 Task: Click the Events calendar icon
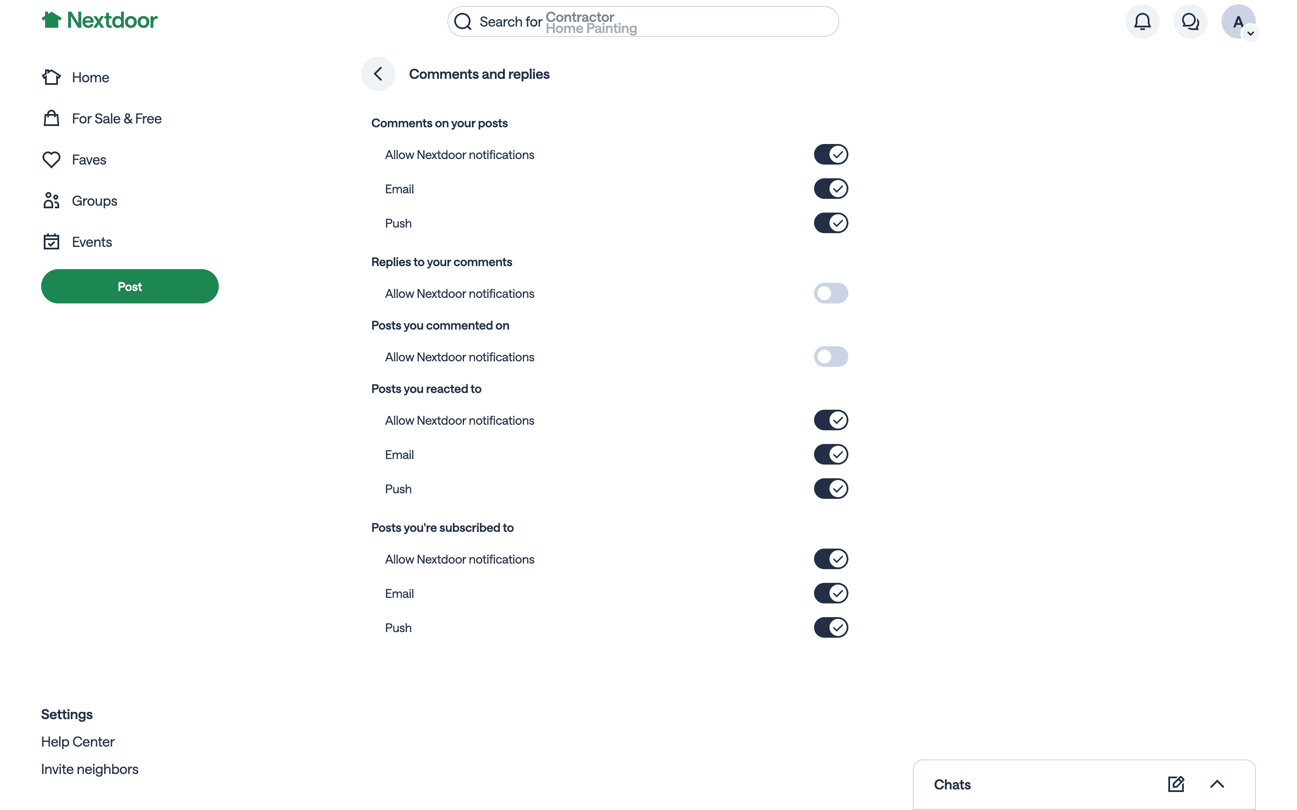click(x=51, y=242)
